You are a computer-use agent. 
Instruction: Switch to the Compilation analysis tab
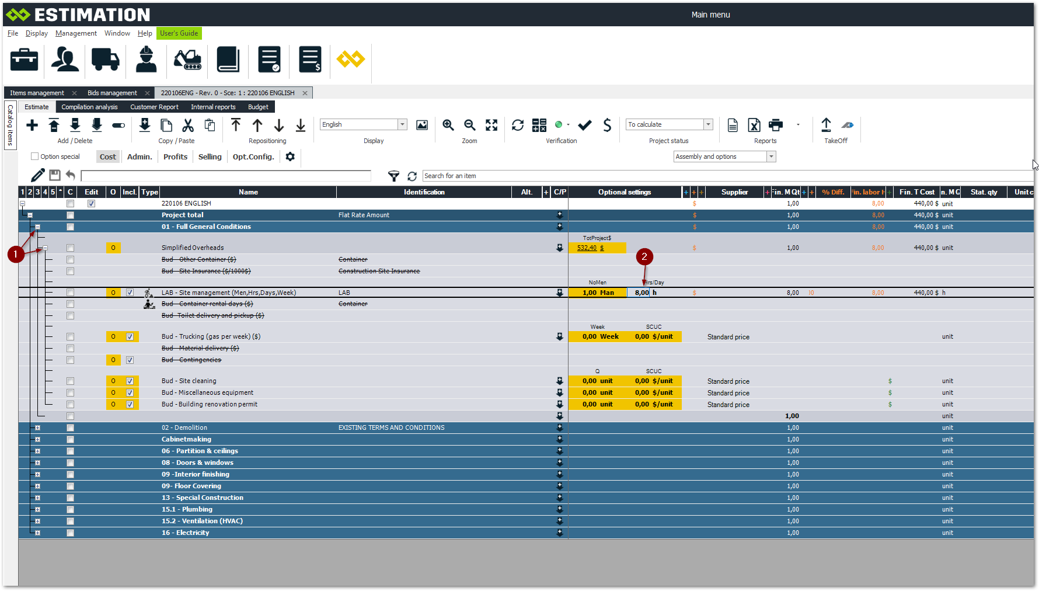[89, 107]
